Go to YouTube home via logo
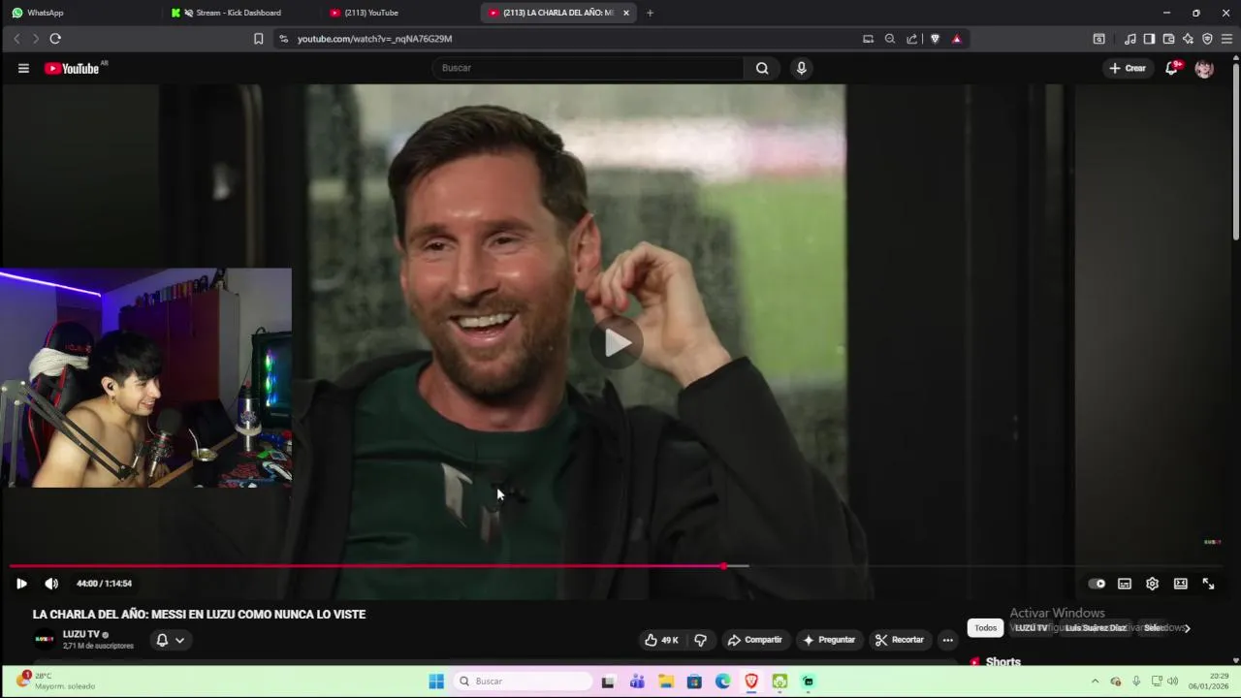The image size is (1241, 698). click(x=73, y=68)
